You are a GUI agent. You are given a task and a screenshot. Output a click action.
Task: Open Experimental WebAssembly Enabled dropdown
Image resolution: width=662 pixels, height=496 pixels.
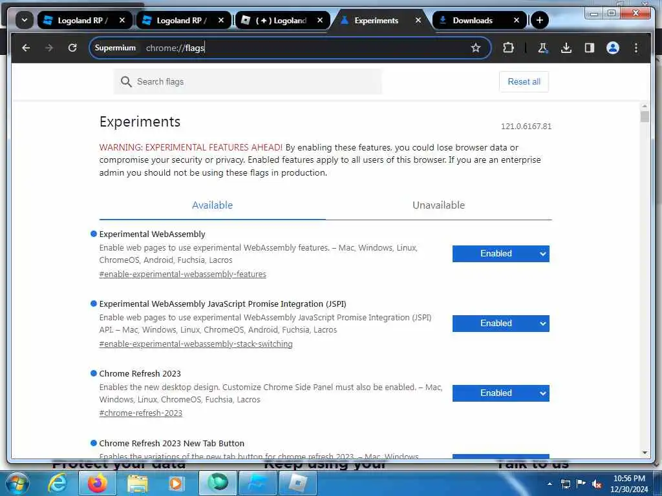click(501, 254)
